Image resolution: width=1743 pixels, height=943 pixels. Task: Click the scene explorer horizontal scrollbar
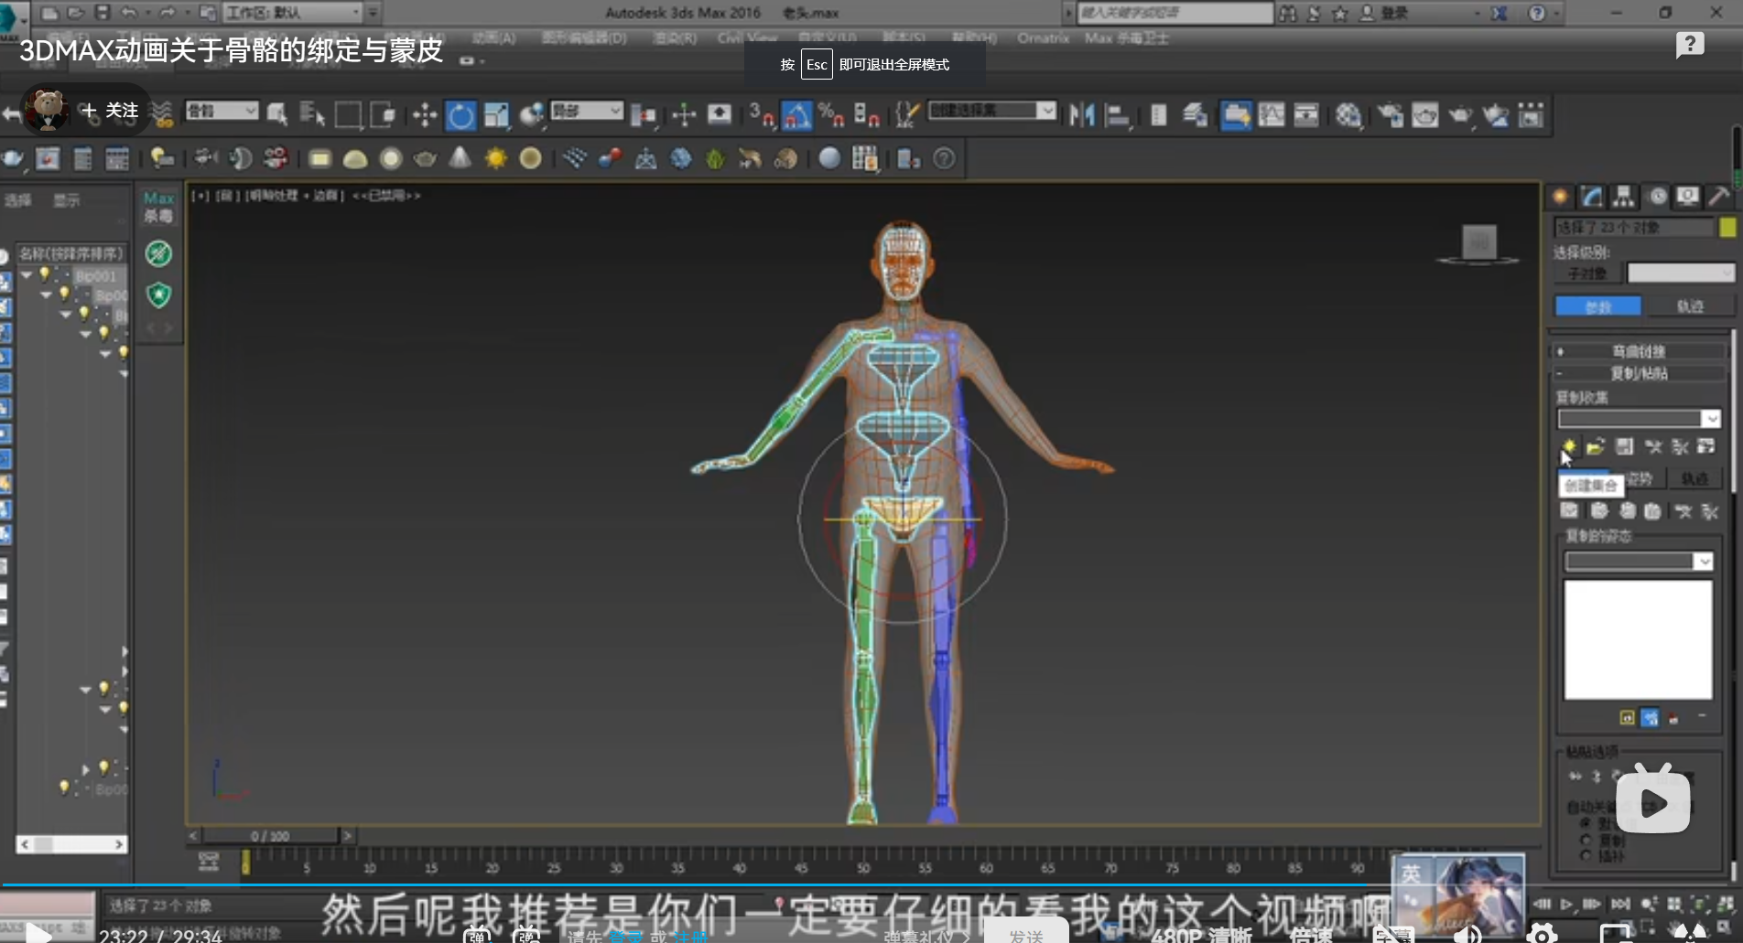[71, 844]
